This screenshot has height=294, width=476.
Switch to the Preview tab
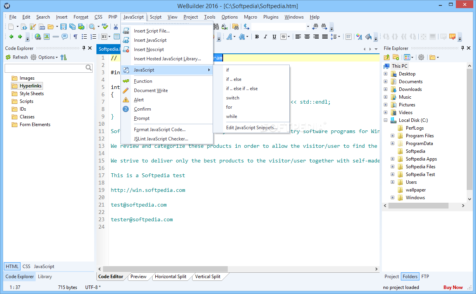pos(138,277)
